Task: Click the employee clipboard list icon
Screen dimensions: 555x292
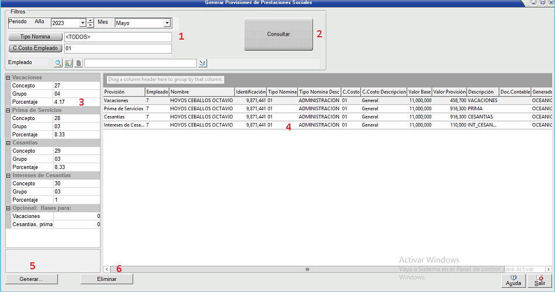Action: point(78,63)
